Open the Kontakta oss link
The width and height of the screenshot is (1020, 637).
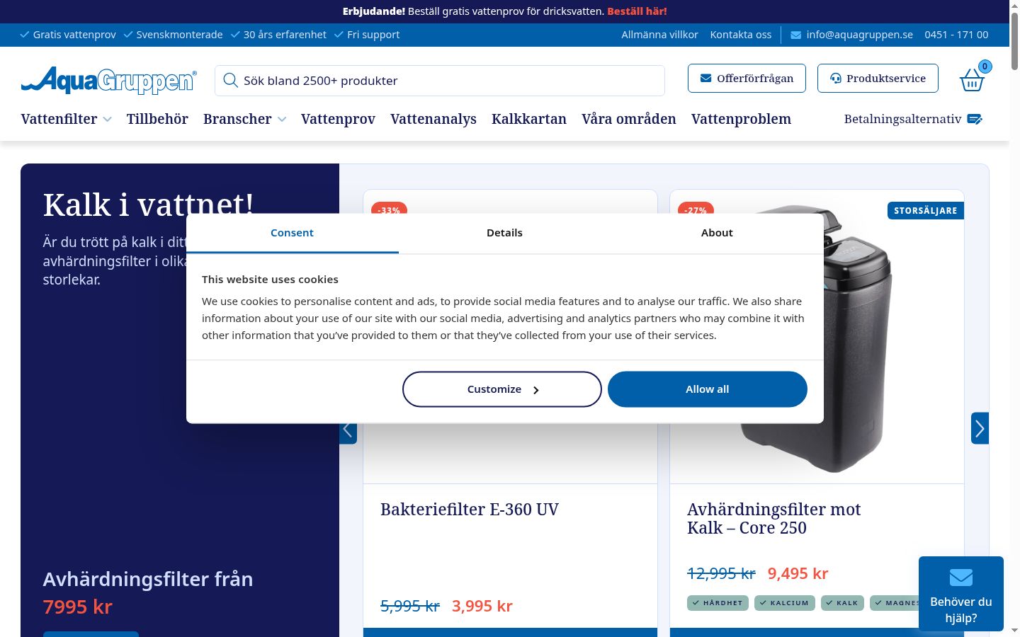pos(741,35)
